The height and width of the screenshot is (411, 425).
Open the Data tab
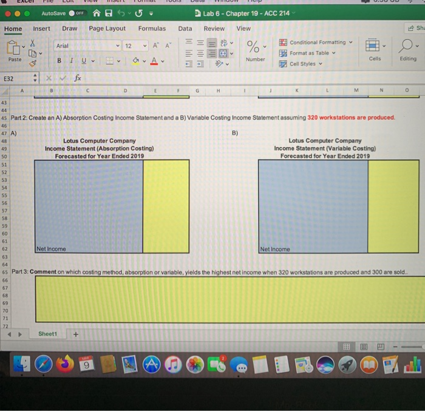coord(185,29)
